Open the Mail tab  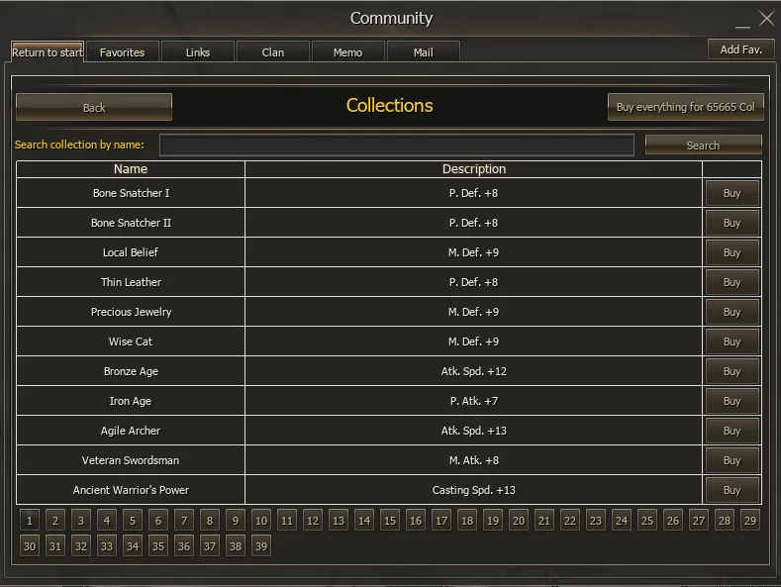coord(423,52)
